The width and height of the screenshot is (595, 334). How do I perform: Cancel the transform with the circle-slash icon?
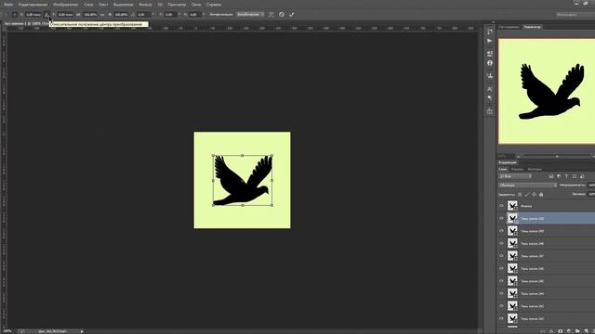coord(282,15)
